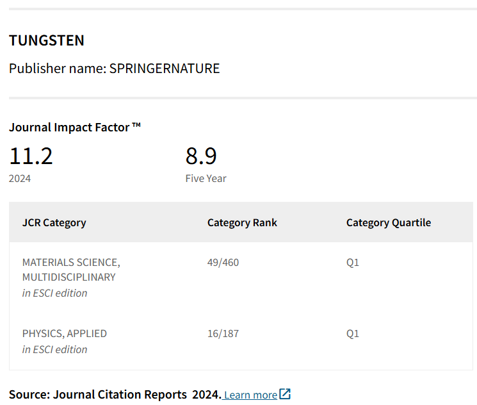Click the 11.2 impact factor value
The width and height of the screenshot is (477, 405).
(31, 156)
